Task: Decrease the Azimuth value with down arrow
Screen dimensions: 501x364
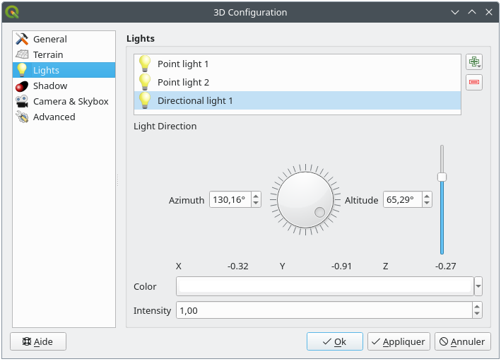Action: (x=256, y=204)
